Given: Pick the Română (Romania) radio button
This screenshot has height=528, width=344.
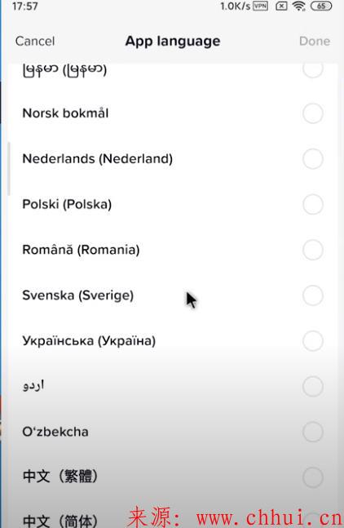Looking at the screenshot, I should [313, 250].
